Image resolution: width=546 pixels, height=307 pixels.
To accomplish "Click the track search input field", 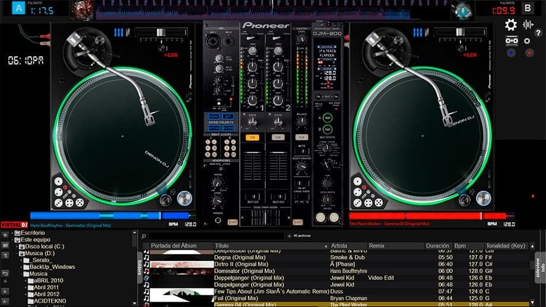I will click(217, 236).
